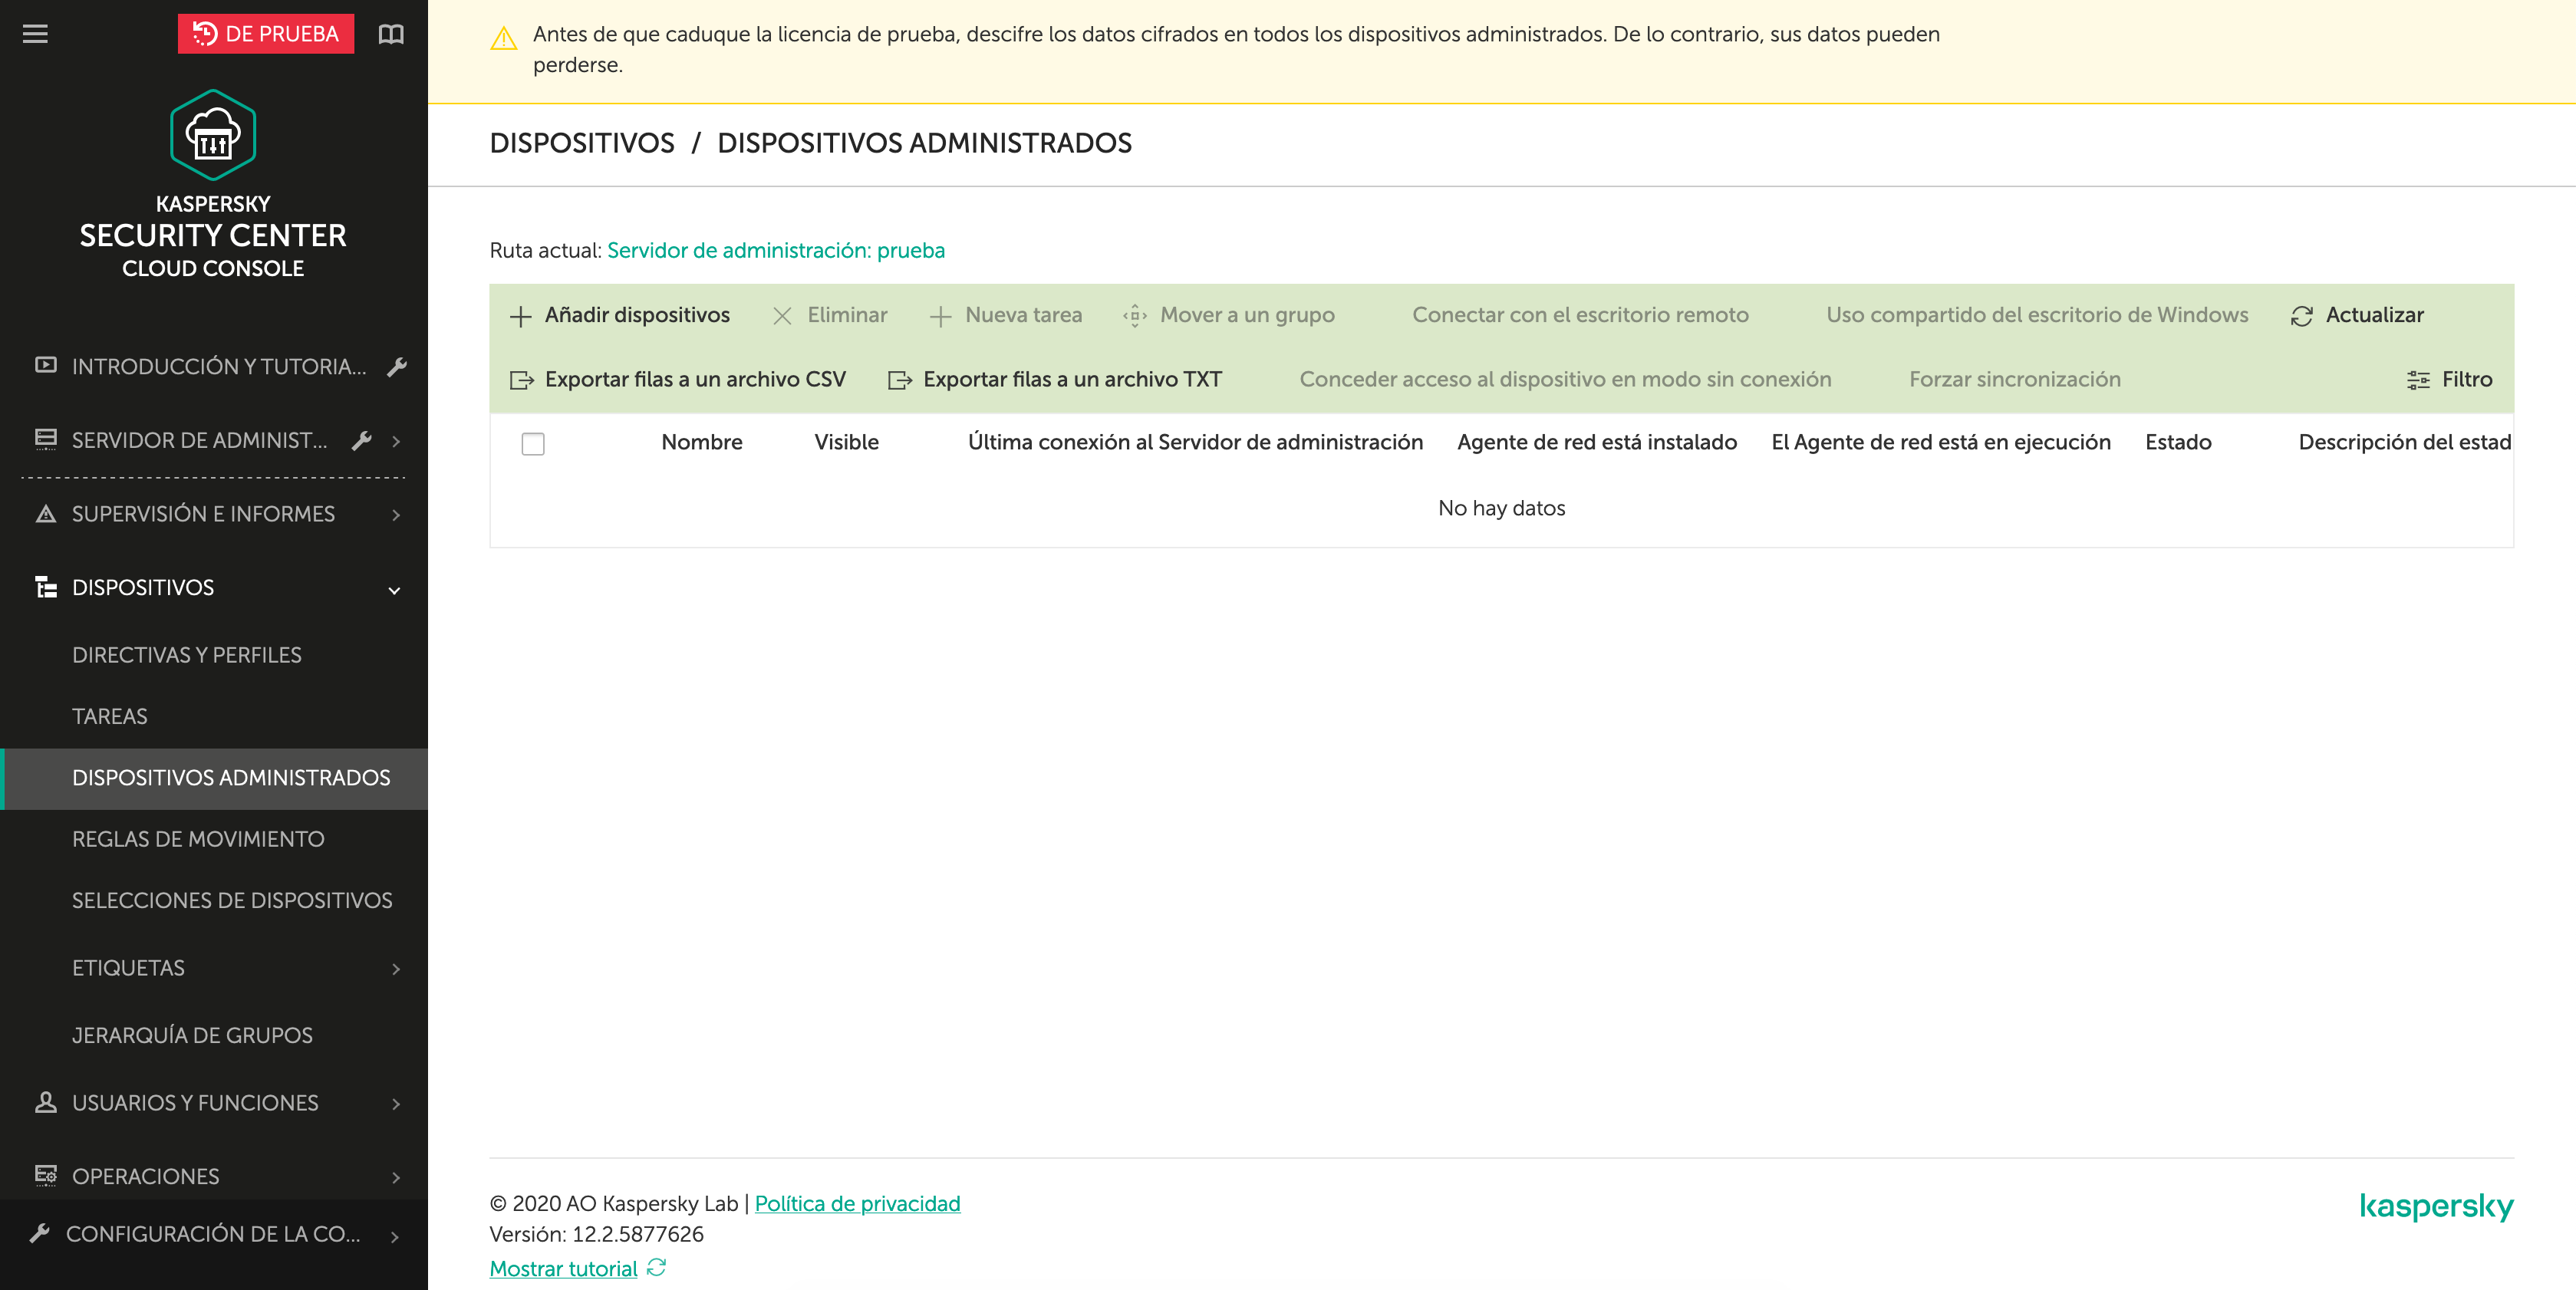Image resolution: width=2576 pixels, height=1290 pixels.
Task: Open the documentation book icon
Action: [391, 34]
